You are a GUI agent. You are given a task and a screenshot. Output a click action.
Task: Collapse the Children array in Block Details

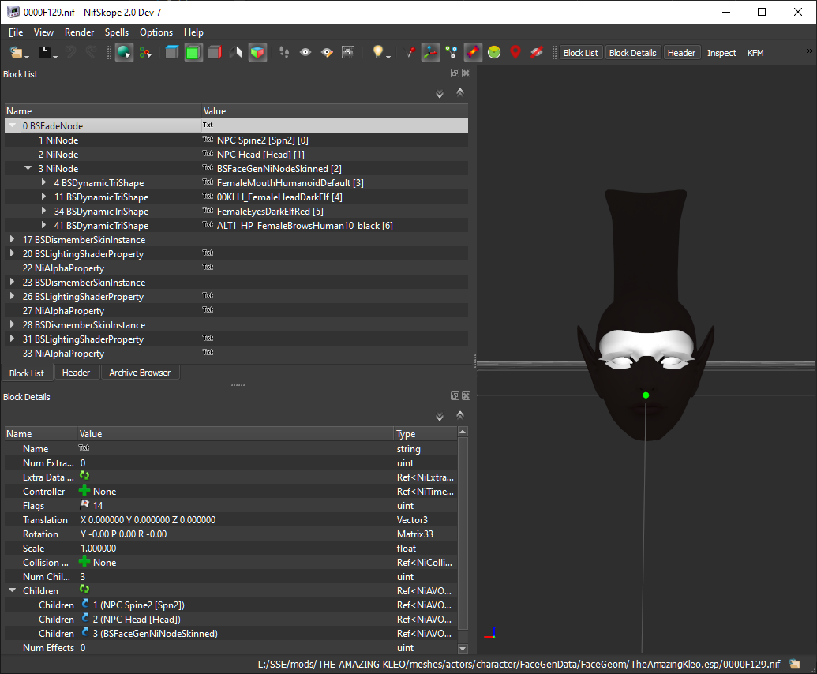[x=12, y=590]
